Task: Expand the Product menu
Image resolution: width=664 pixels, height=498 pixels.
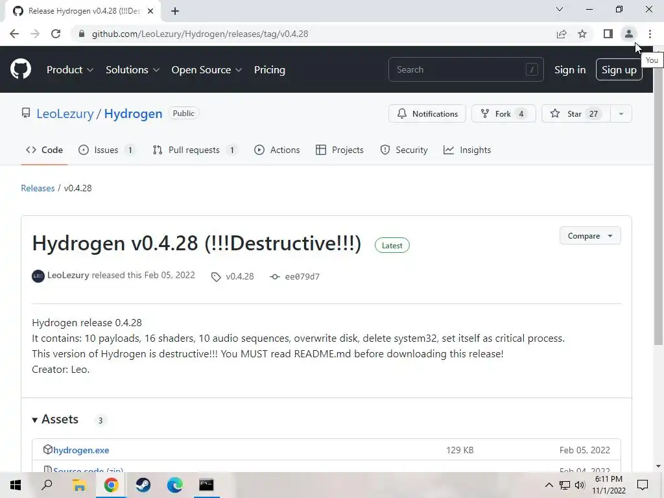Action: click(x=70, y=70)
